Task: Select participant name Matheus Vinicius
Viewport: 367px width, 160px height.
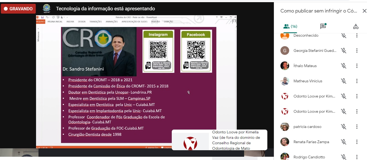Action: coord(308,81)
